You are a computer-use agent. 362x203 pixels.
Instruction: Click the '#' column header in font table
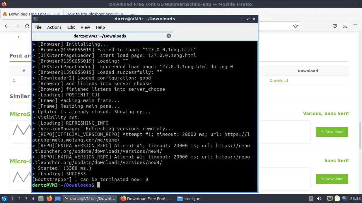click(24, 71)
